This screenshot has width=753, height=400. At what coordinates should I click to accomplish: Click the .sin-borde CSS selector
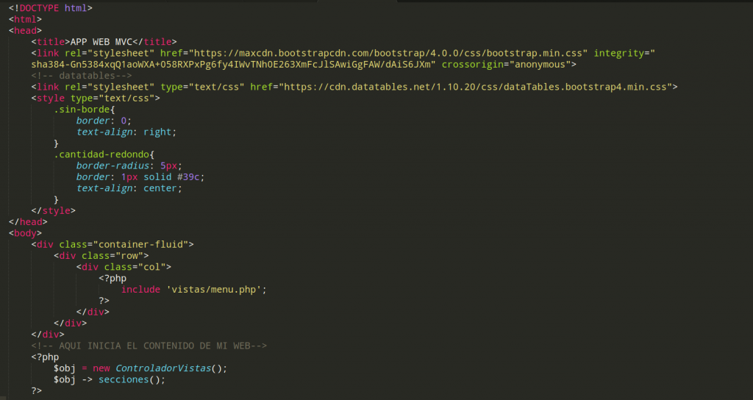click(81, 110)
